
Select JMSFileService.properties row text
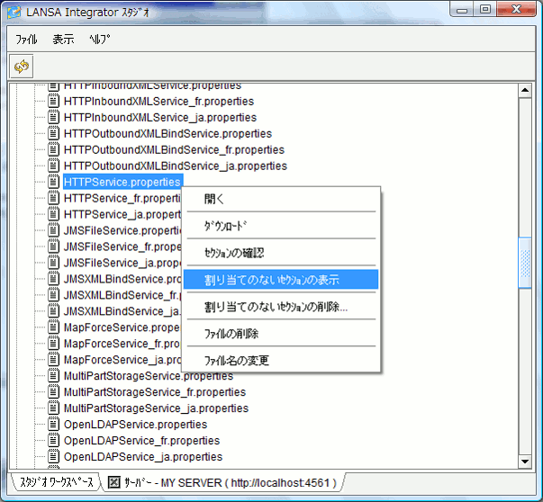point(122,230)
